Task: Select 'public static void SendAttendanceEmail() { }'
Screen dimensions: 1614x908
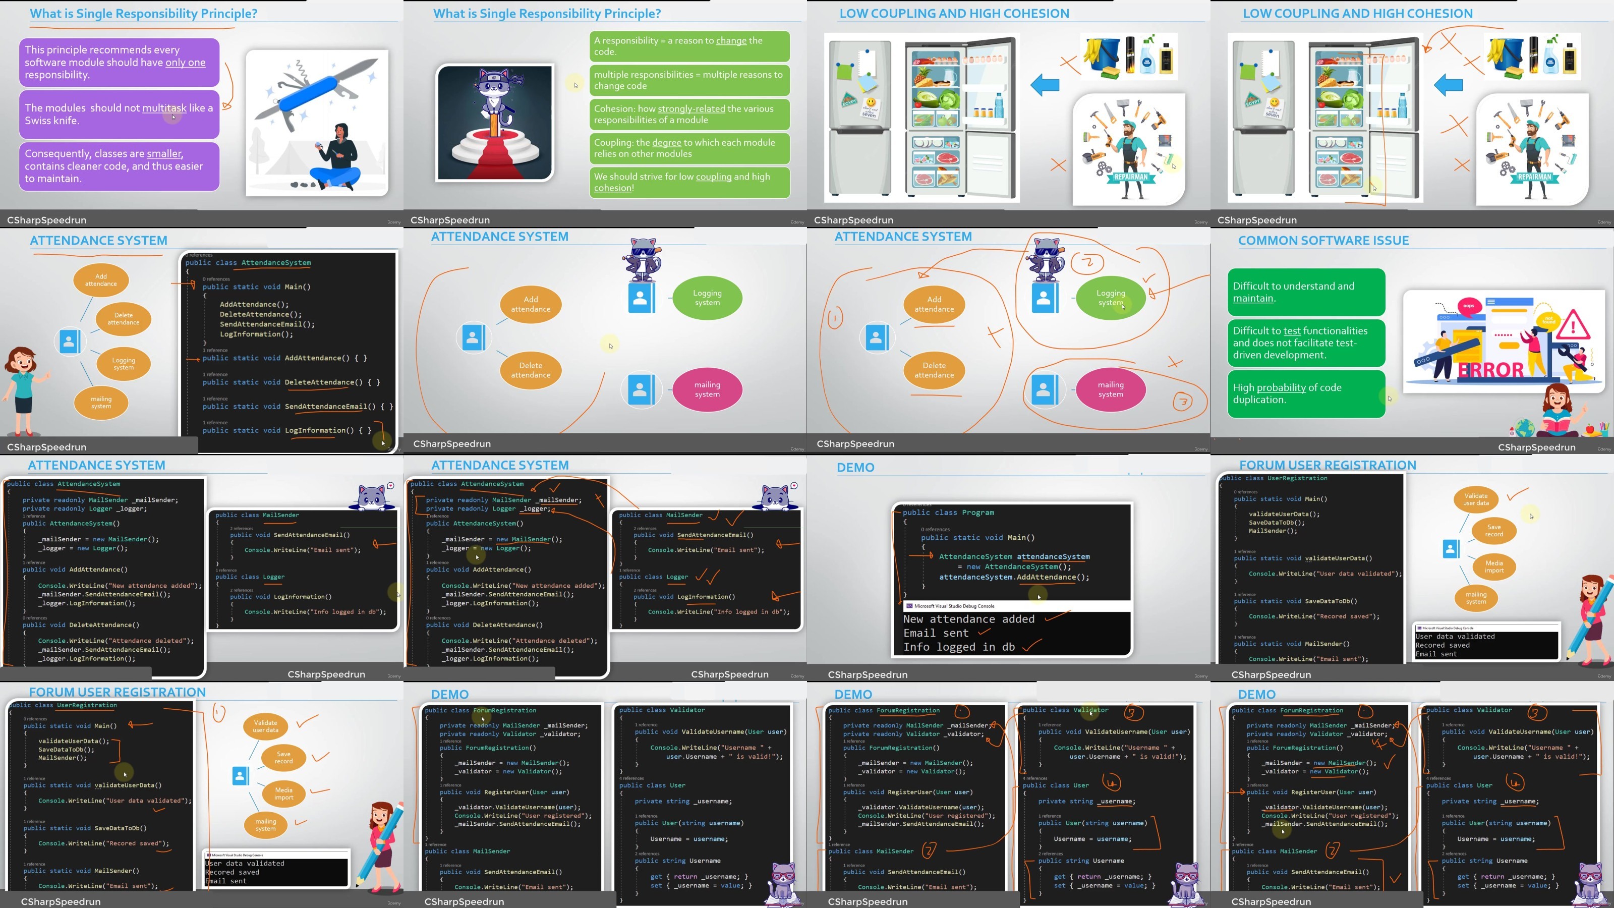Action: [298, 407]
